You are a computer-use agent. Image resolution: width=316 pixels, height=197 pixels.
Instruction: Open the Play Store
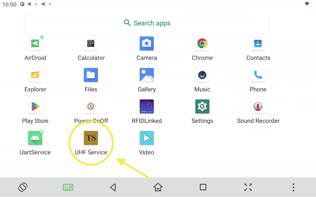[x=35, y=107]
